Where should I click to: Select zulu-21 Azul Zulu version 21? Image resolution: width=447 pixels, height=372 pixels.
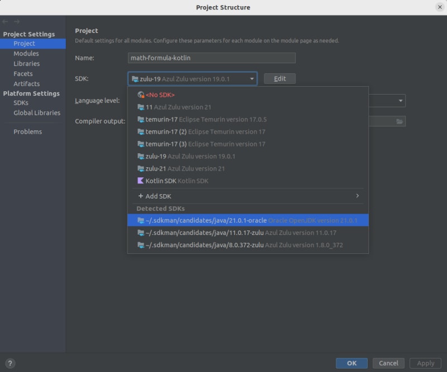pyautogui.click(x=248, y=168)
